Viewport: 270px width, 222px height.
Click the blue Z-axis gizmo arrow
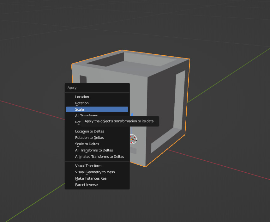click(132, 114)
